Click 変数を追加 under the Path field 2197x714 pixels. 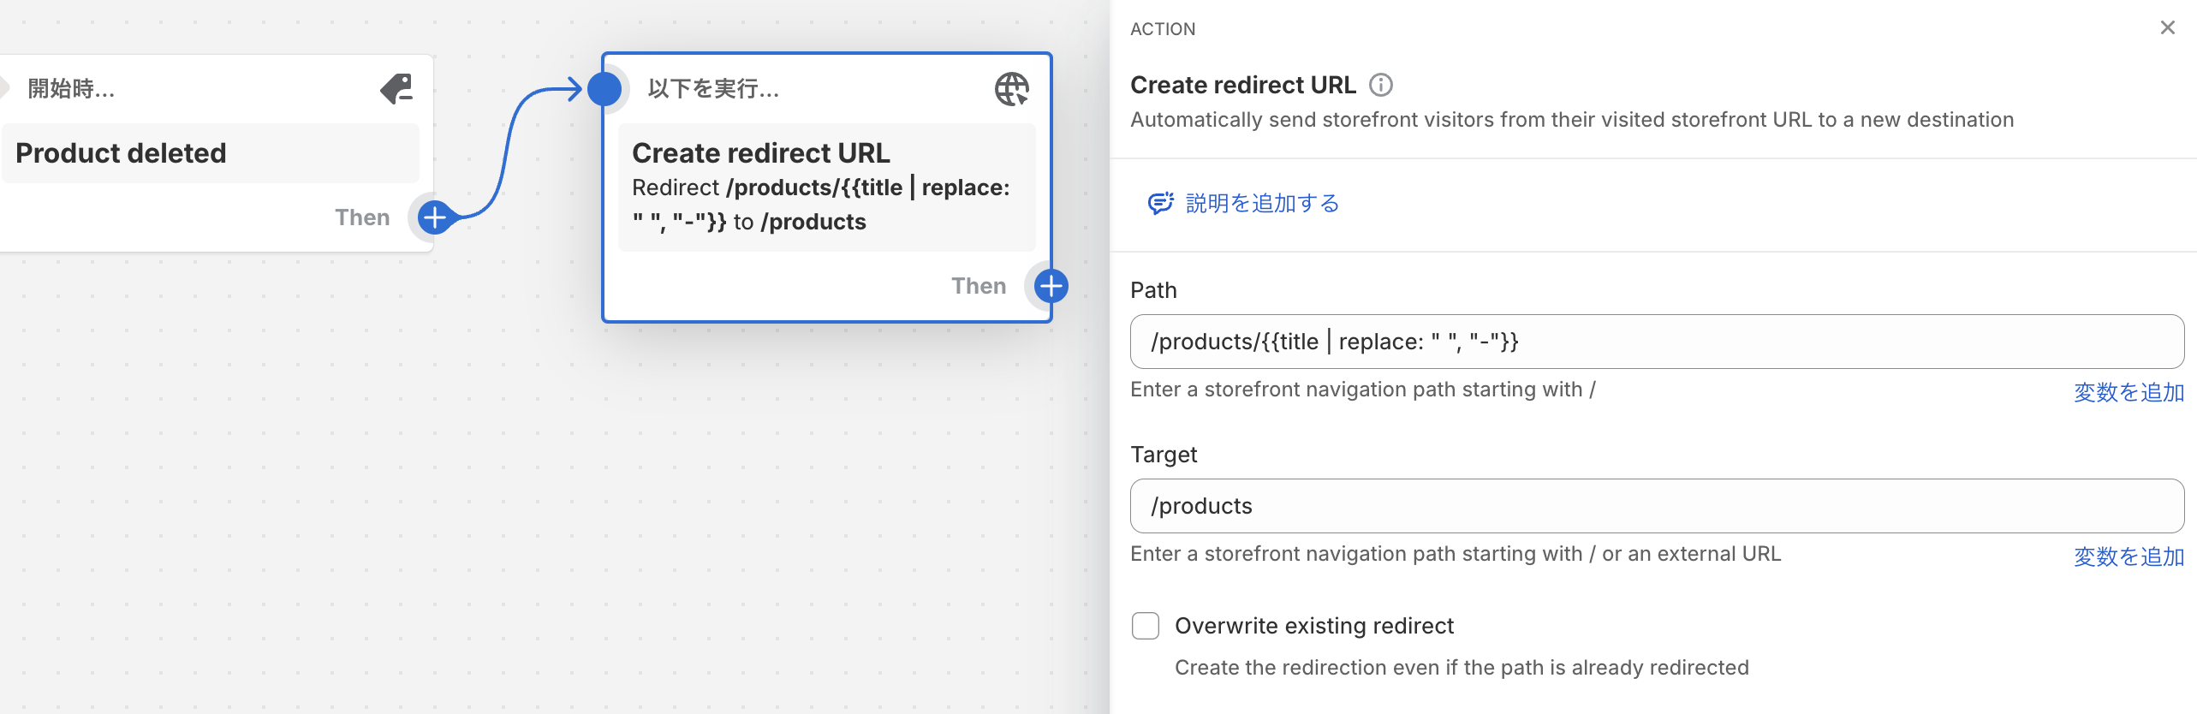(2129, 392)
